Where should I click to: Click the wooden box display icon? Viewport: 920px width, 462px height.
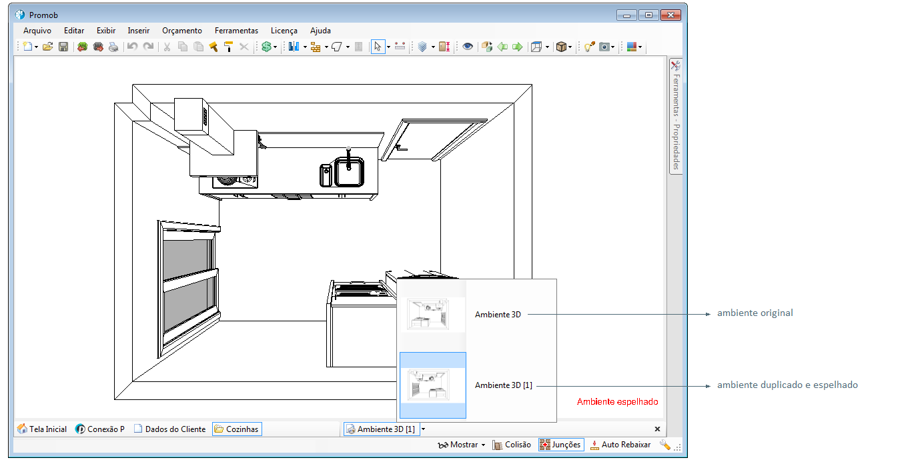(562, 47)
